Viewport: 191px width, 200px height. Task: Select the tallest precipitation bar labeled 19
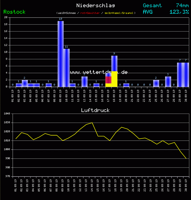click(x=61, y=53)
